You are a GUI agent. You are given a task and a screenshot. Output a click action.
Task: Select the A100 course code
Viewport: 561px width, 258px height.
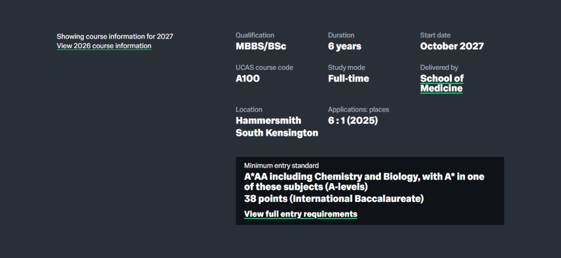[x=248, y=79]
